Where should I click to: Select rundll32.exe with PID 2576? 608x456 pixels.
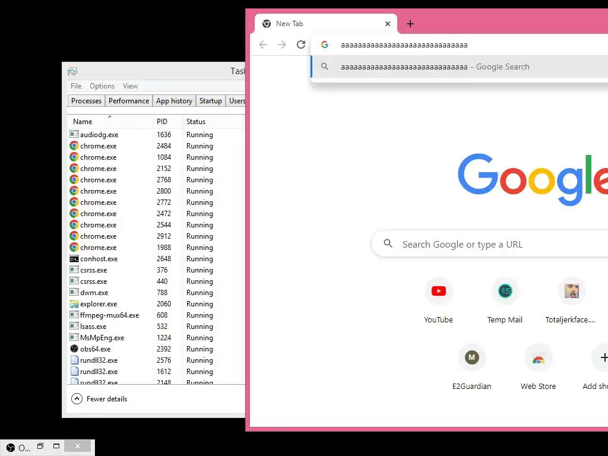click(156, 360)
